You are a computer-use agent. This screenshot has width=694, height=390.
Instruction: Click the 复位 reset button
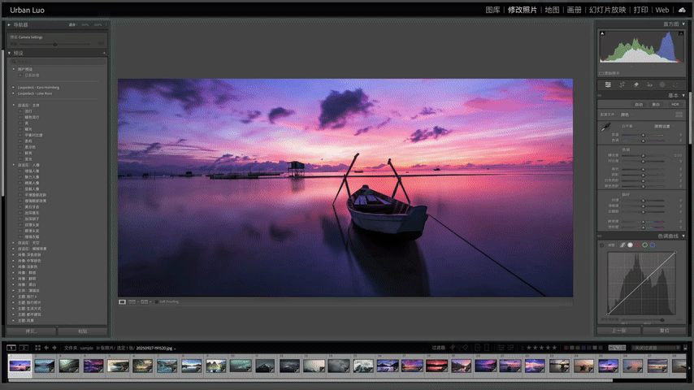point(664,331)
